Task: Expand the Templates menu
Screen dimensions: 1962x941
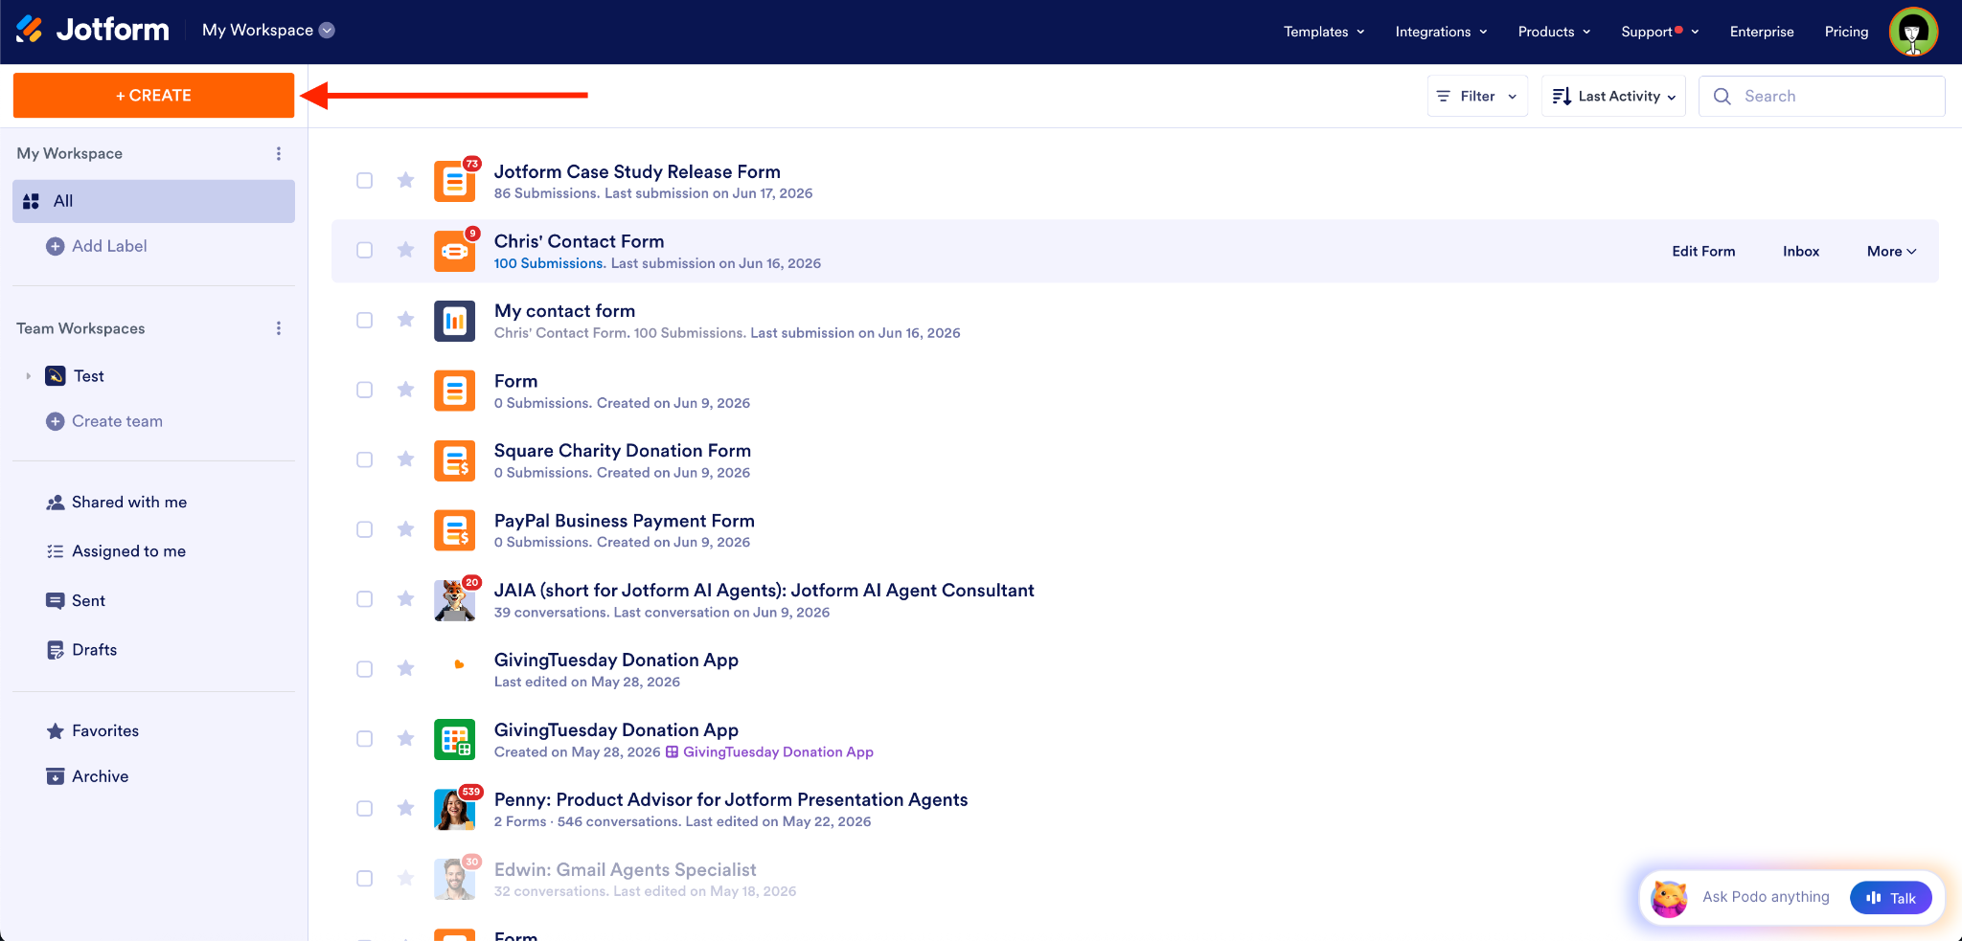Action: pos(1324,32)
